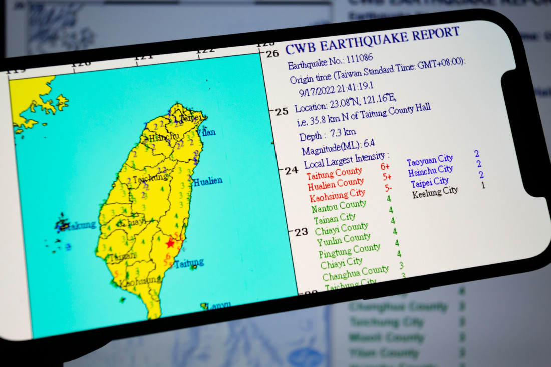
Task: Select the Taitung County intensity row
Action: click(348, 171)
